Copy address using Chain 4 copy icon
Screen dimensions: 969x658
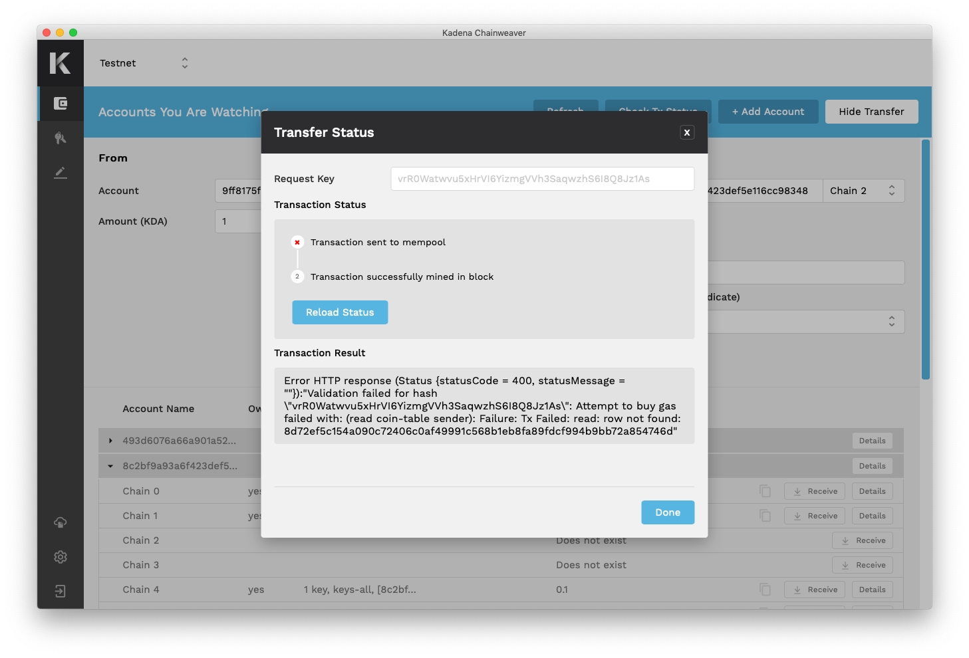(x=765, y=590)
